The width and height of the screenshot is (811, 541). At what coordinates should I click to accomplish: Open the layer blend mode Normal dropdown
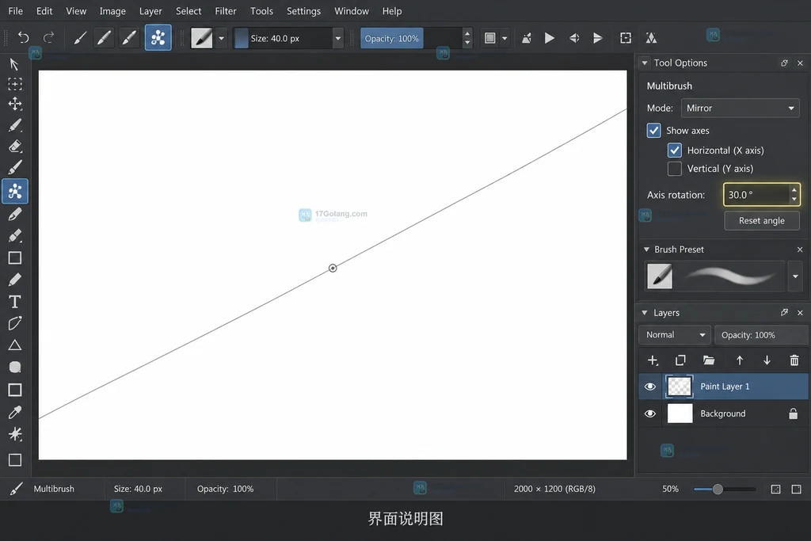pyautogui.click(x=675, y=334)
